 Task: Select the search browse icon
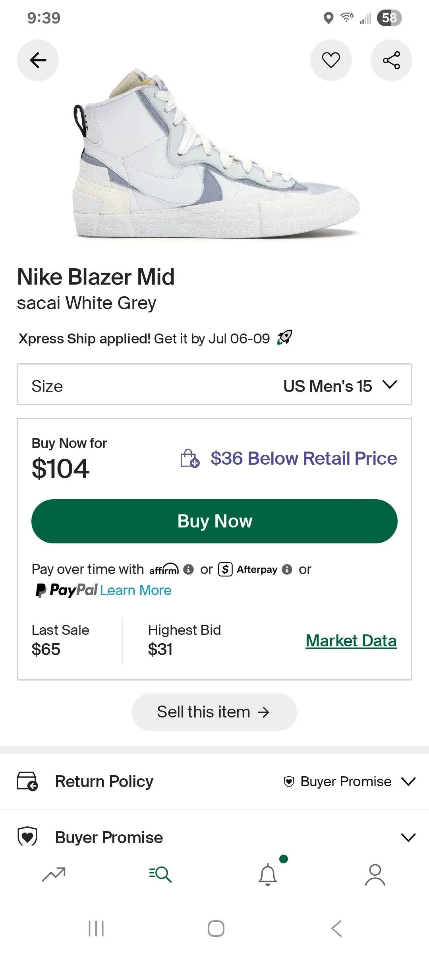pyautogui.click(x=160, y=874)
